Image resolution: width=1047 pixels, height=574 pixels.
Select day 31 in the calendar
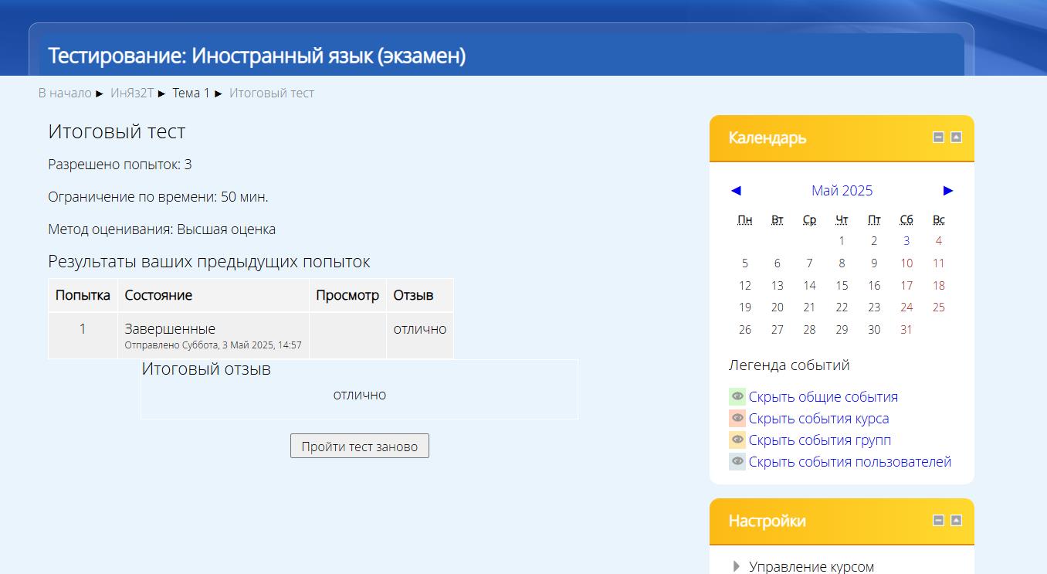point(906,330)
